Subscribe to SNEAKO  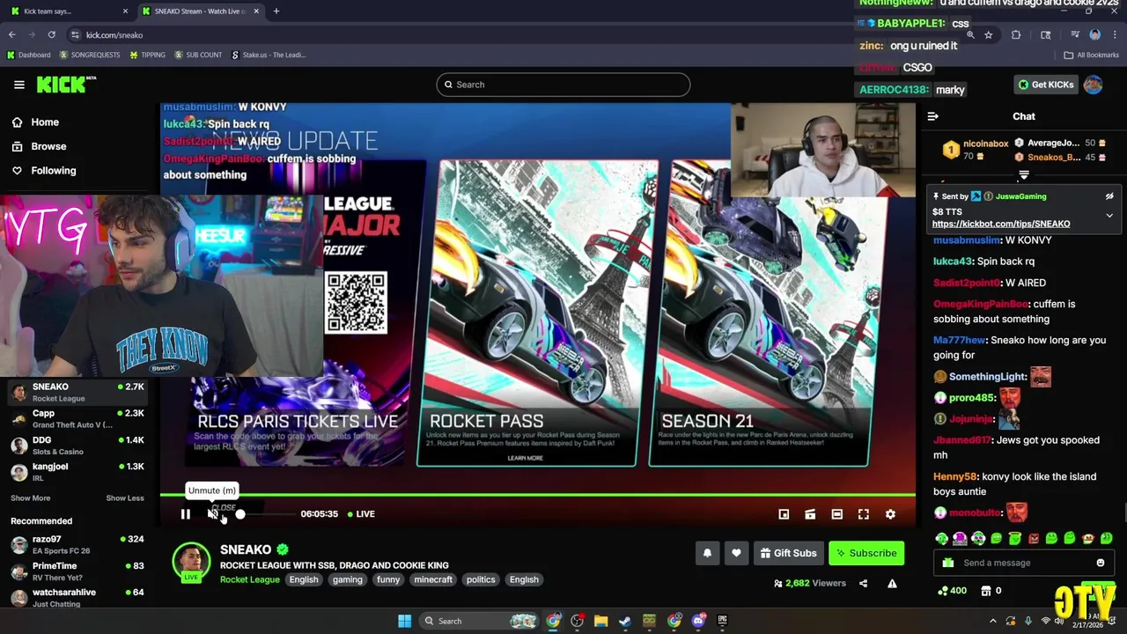click(x=866, y=553)
